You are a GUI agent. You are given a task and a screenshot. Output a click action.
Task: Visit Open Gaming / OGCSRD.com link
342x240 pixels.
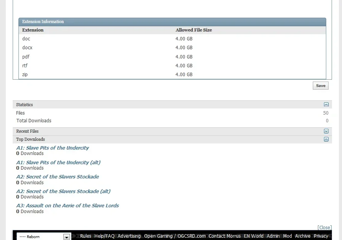tap(175, 236)
